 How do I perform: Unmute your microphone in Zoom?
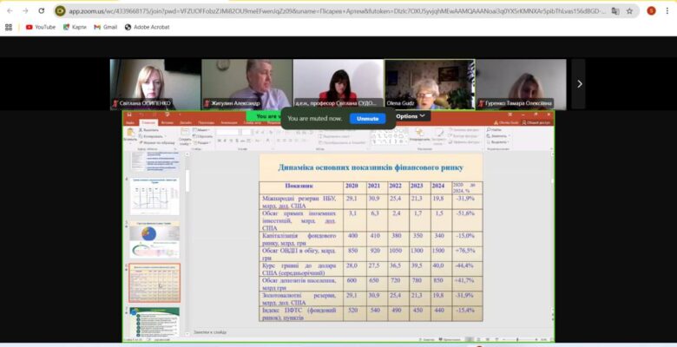(x=368, y=118)
